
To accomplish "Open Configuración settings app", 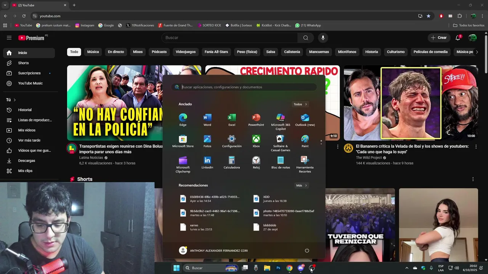I will tap(232, 141).
